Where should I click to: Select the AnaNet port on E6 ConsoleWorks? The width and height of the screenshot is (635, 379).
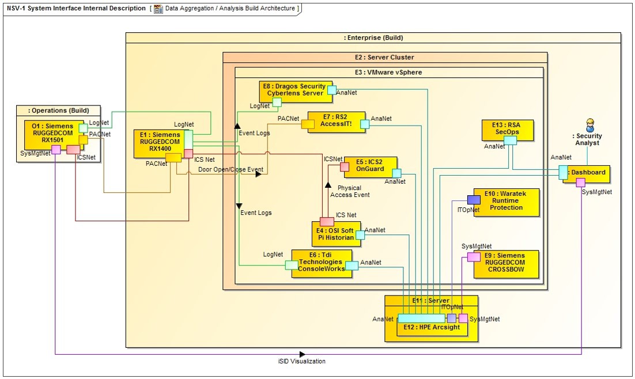[351, 266]
